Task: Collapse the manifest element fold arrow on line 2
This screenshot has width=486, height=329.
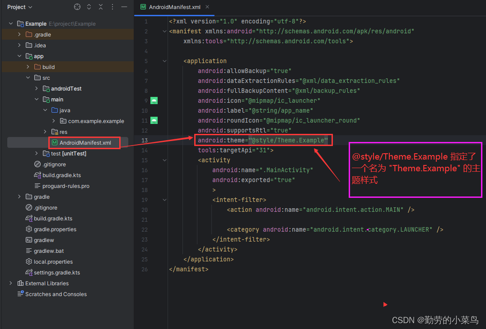Action: pyautogui.click(x=164, y=31)
